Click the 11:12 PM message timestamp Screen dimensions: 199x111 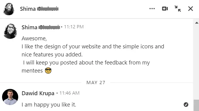74,27
